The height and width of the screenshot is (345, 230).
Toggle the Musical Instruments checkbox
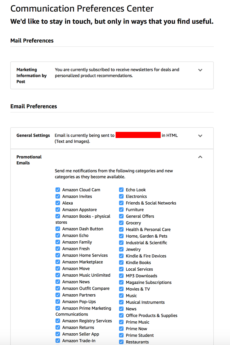click(121, 302)
